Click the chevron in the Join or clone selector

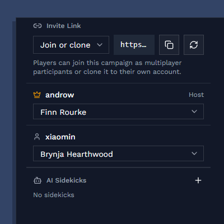coord(100,45)
